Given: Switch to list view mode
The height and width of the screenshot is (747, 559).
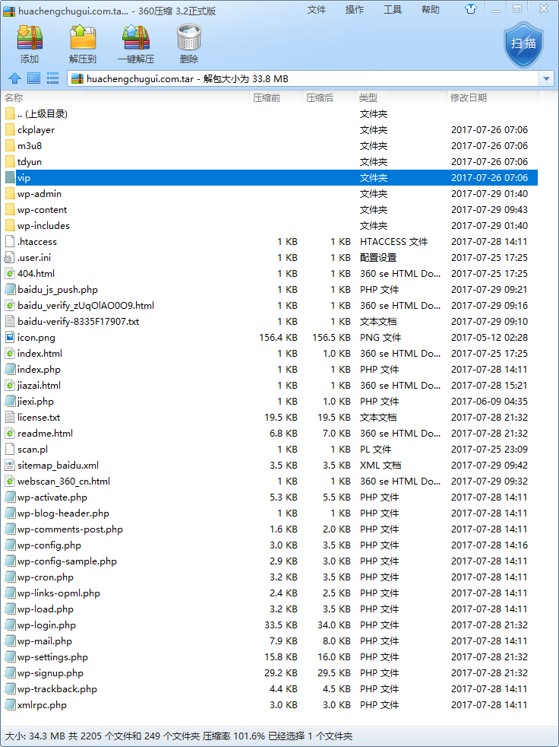Looking at the screenshot, I should (x=52, y=78).
